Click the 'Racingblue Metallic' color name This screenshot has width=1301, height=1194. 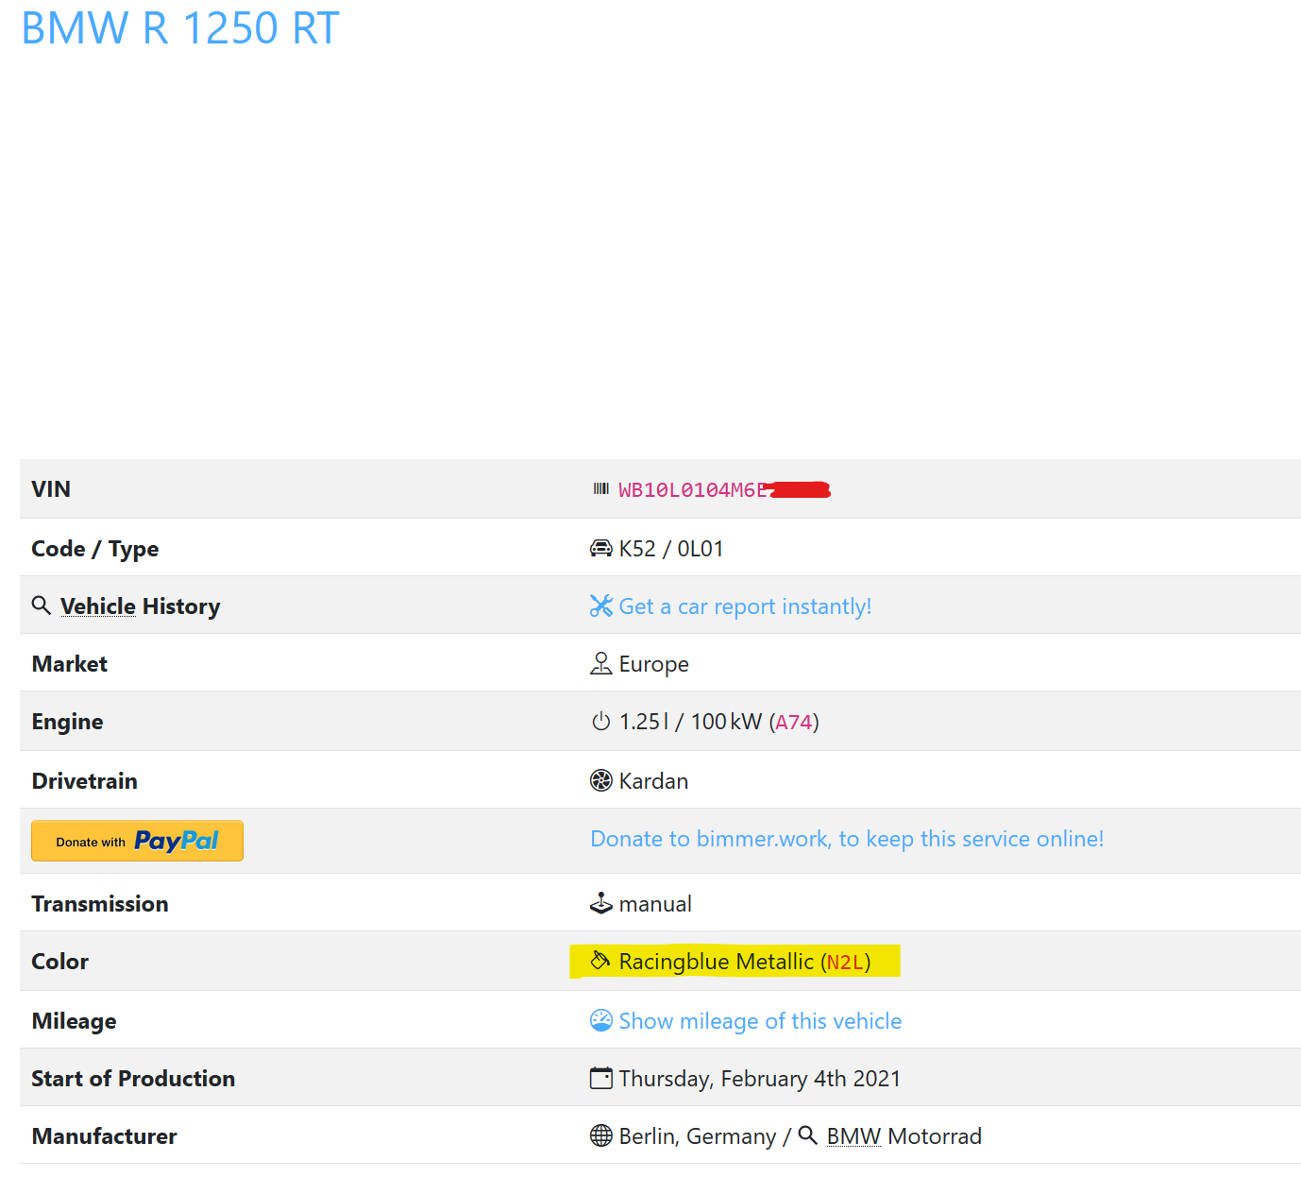[x=716, y=962]
